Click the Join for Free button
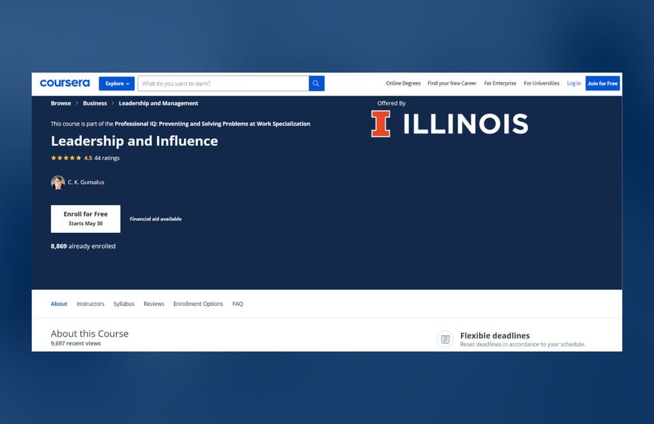654x424 pixels. tap(602, 84)
